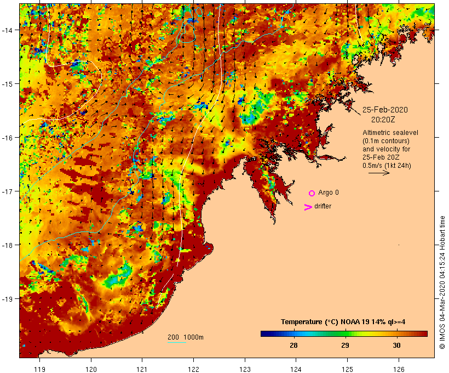Viewport: 449px width, 373px height.
Task: Click the cyan 200 1000m contour line sample
Action: (x=177, y=342)
